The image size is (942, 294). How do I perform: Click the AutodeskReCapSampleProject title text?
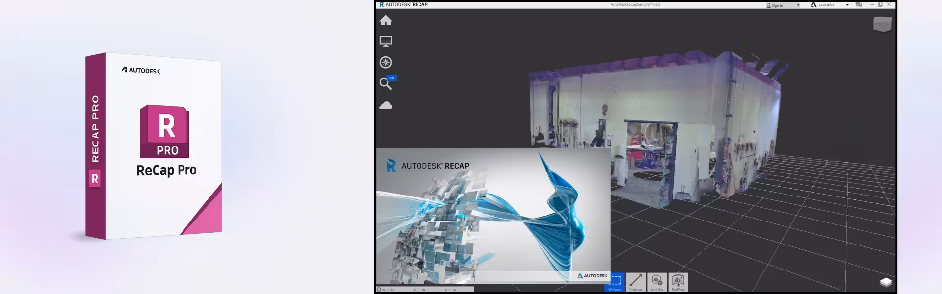point(635,4)
